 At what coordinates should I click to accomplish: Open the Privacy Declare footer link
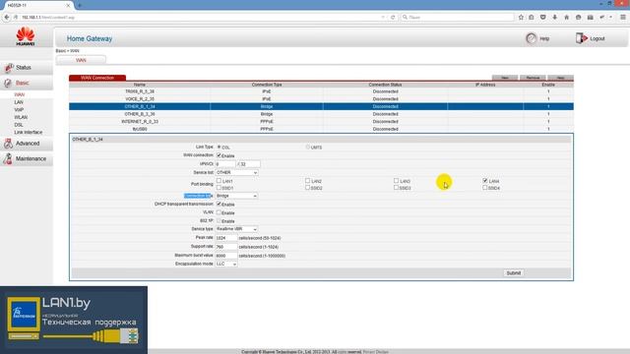375,352
